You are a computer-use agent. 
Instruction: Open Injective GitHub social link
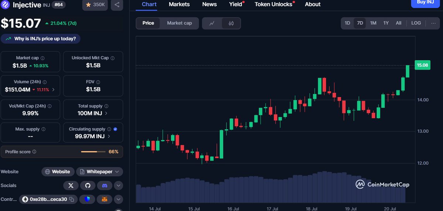88,186
